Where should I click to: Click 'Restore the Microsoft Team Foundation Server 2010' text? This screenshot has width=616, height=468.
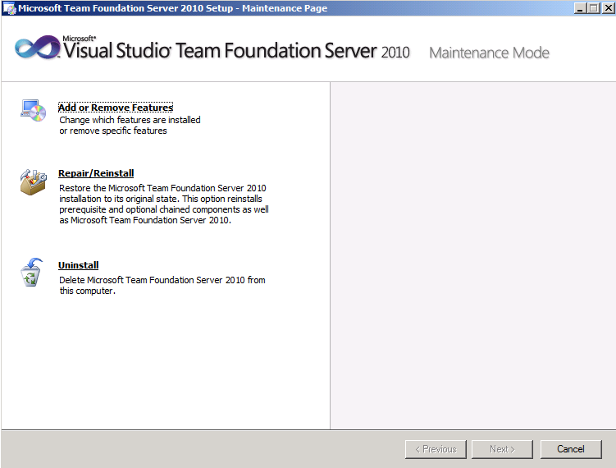pyautogui.click(x=162, y=188)
